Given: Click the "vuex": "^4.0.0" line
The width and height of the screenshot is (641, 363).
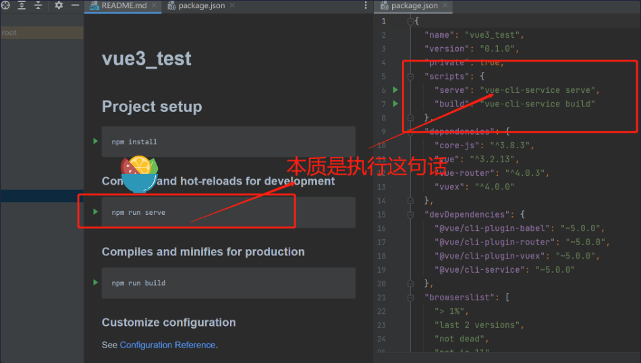Looking at the screenshot, I should click(x=474, y=187).
